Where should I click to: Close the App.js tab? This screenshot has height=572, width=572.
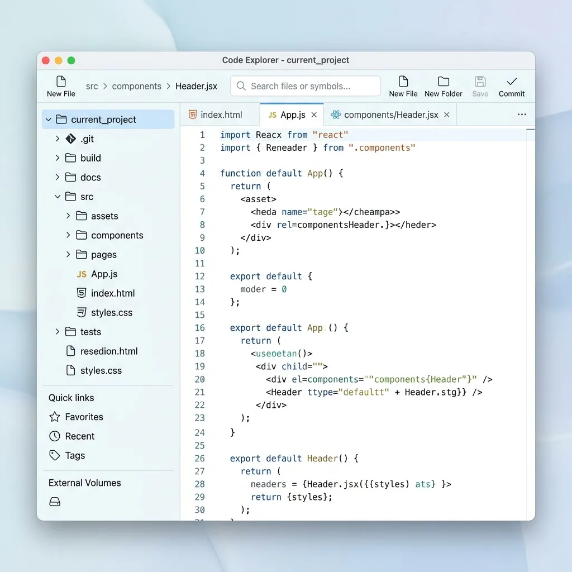[x=314, y=115]
